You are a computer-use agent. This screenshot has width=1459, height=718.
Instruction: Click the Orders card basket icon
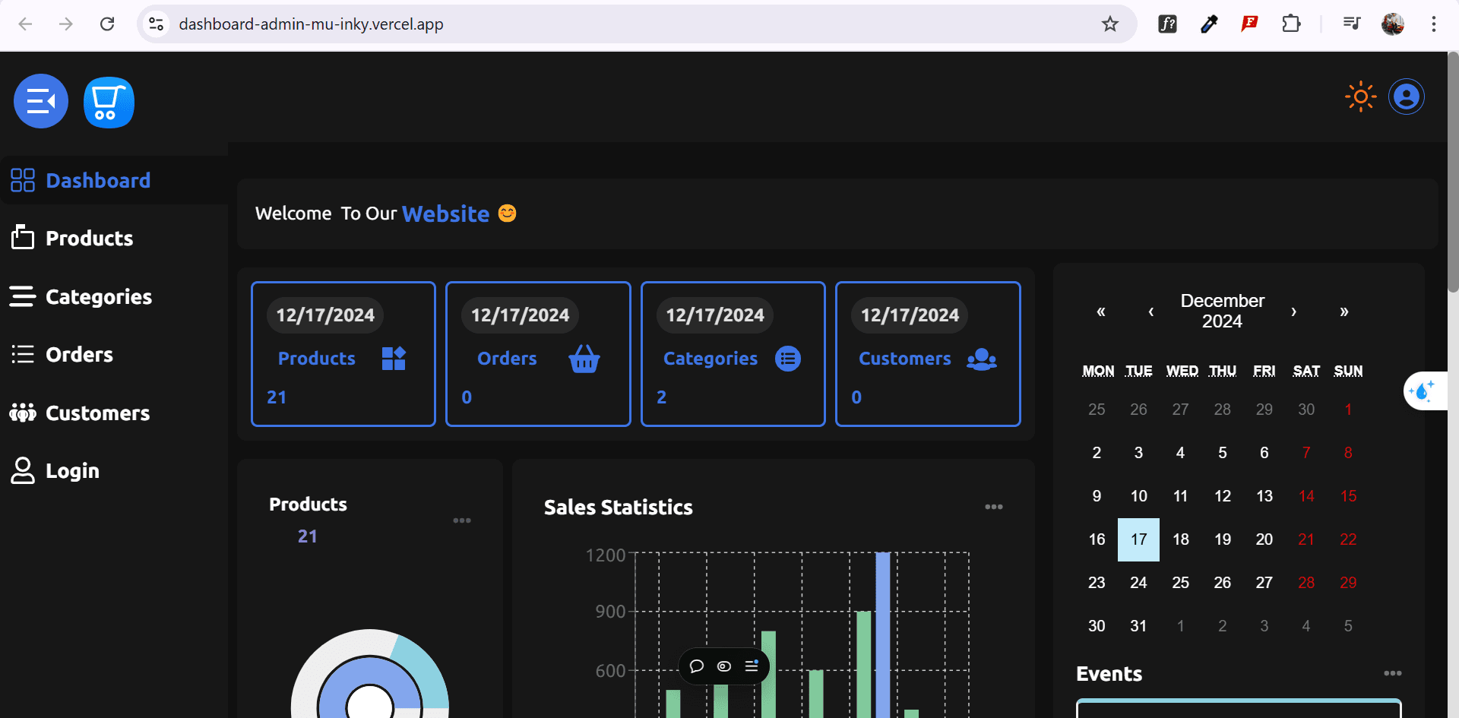click(584, 359)
